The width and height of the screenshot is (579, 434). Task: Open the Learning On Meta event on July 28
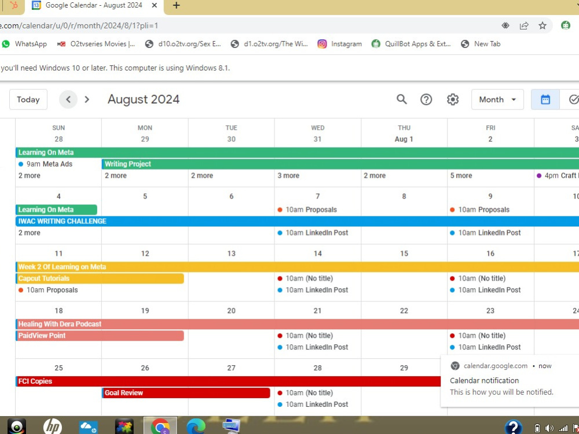[x=297, y=152]
